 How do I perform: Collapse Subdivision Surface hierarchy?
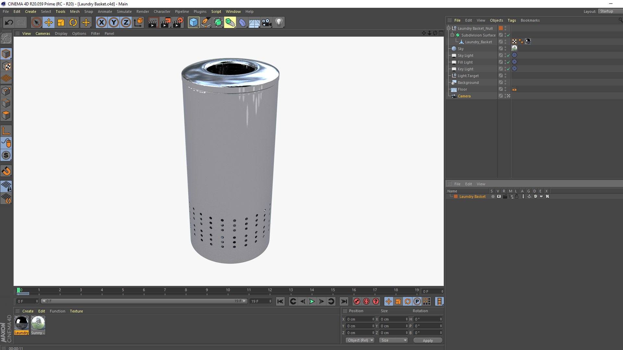[452, 35]
